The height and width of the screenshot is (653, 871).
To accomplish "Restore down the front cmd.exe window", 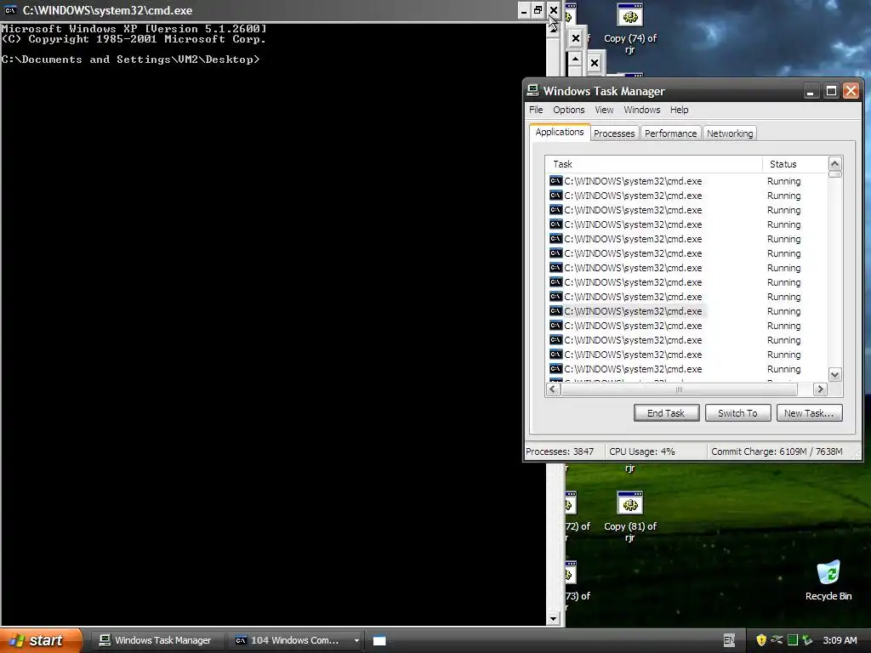I will click(x=538, y=10).
